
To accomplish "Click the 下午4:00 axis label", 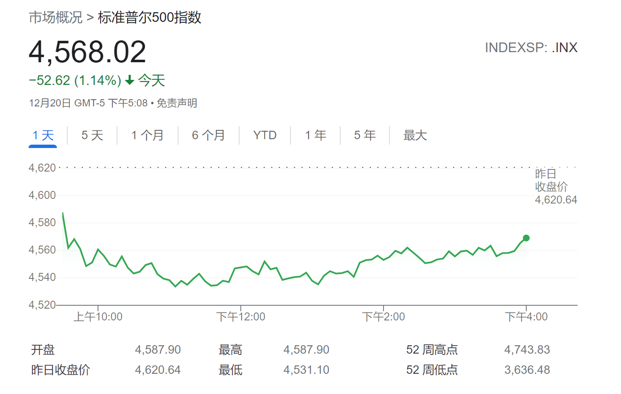I will pyautogui.click(x=526, y=317).
